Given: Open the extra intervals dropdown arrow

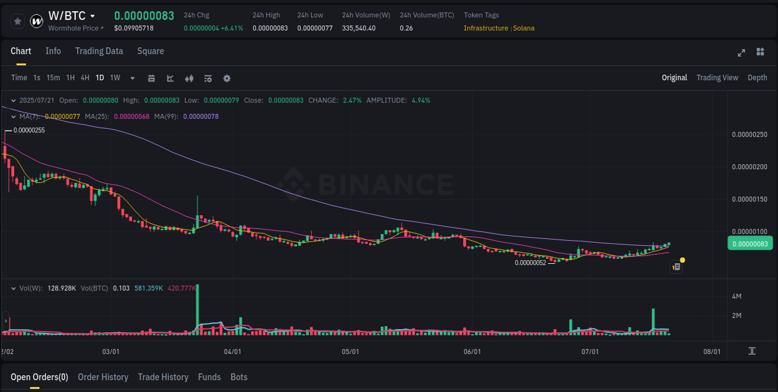Looking at the screenshot, I should 131,78.
